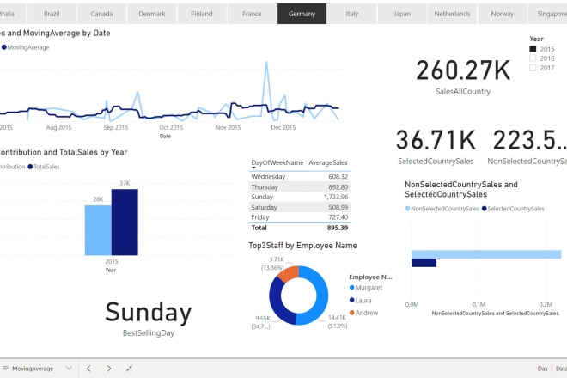The width and height of the screenshot is (567, 378).
Task: Switch to the Finland tab
Action: (201, 14)
